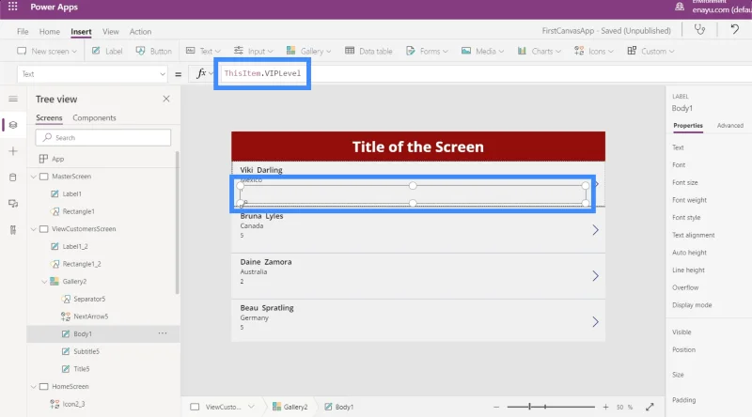752x417 pixels.
Task: Click the Insert plus icon in sidebar
Action: click(13, 151)
